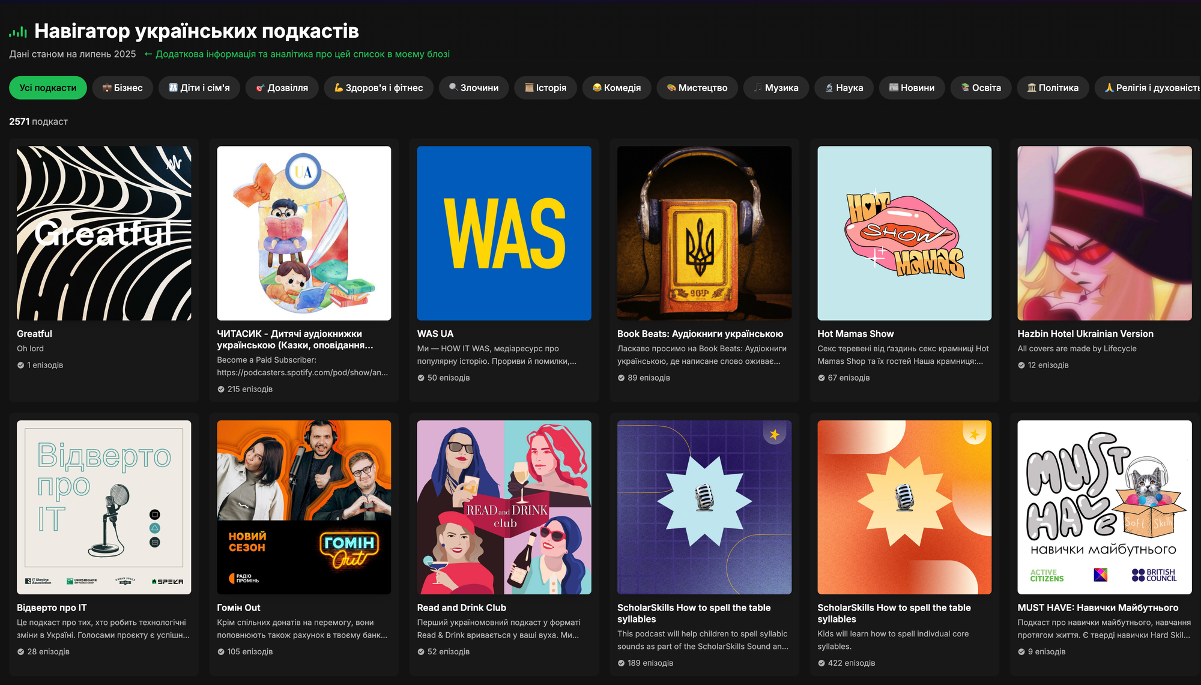Click the check icon beside 422 епізодів

821,663
